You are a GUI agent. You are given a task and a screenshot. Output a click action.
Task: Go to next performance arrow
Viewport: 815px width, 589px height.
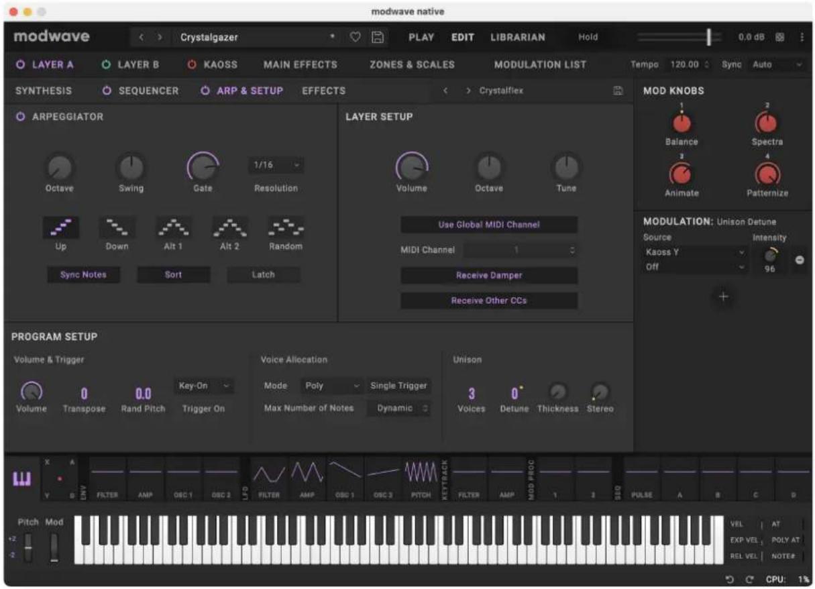point(160,38)
